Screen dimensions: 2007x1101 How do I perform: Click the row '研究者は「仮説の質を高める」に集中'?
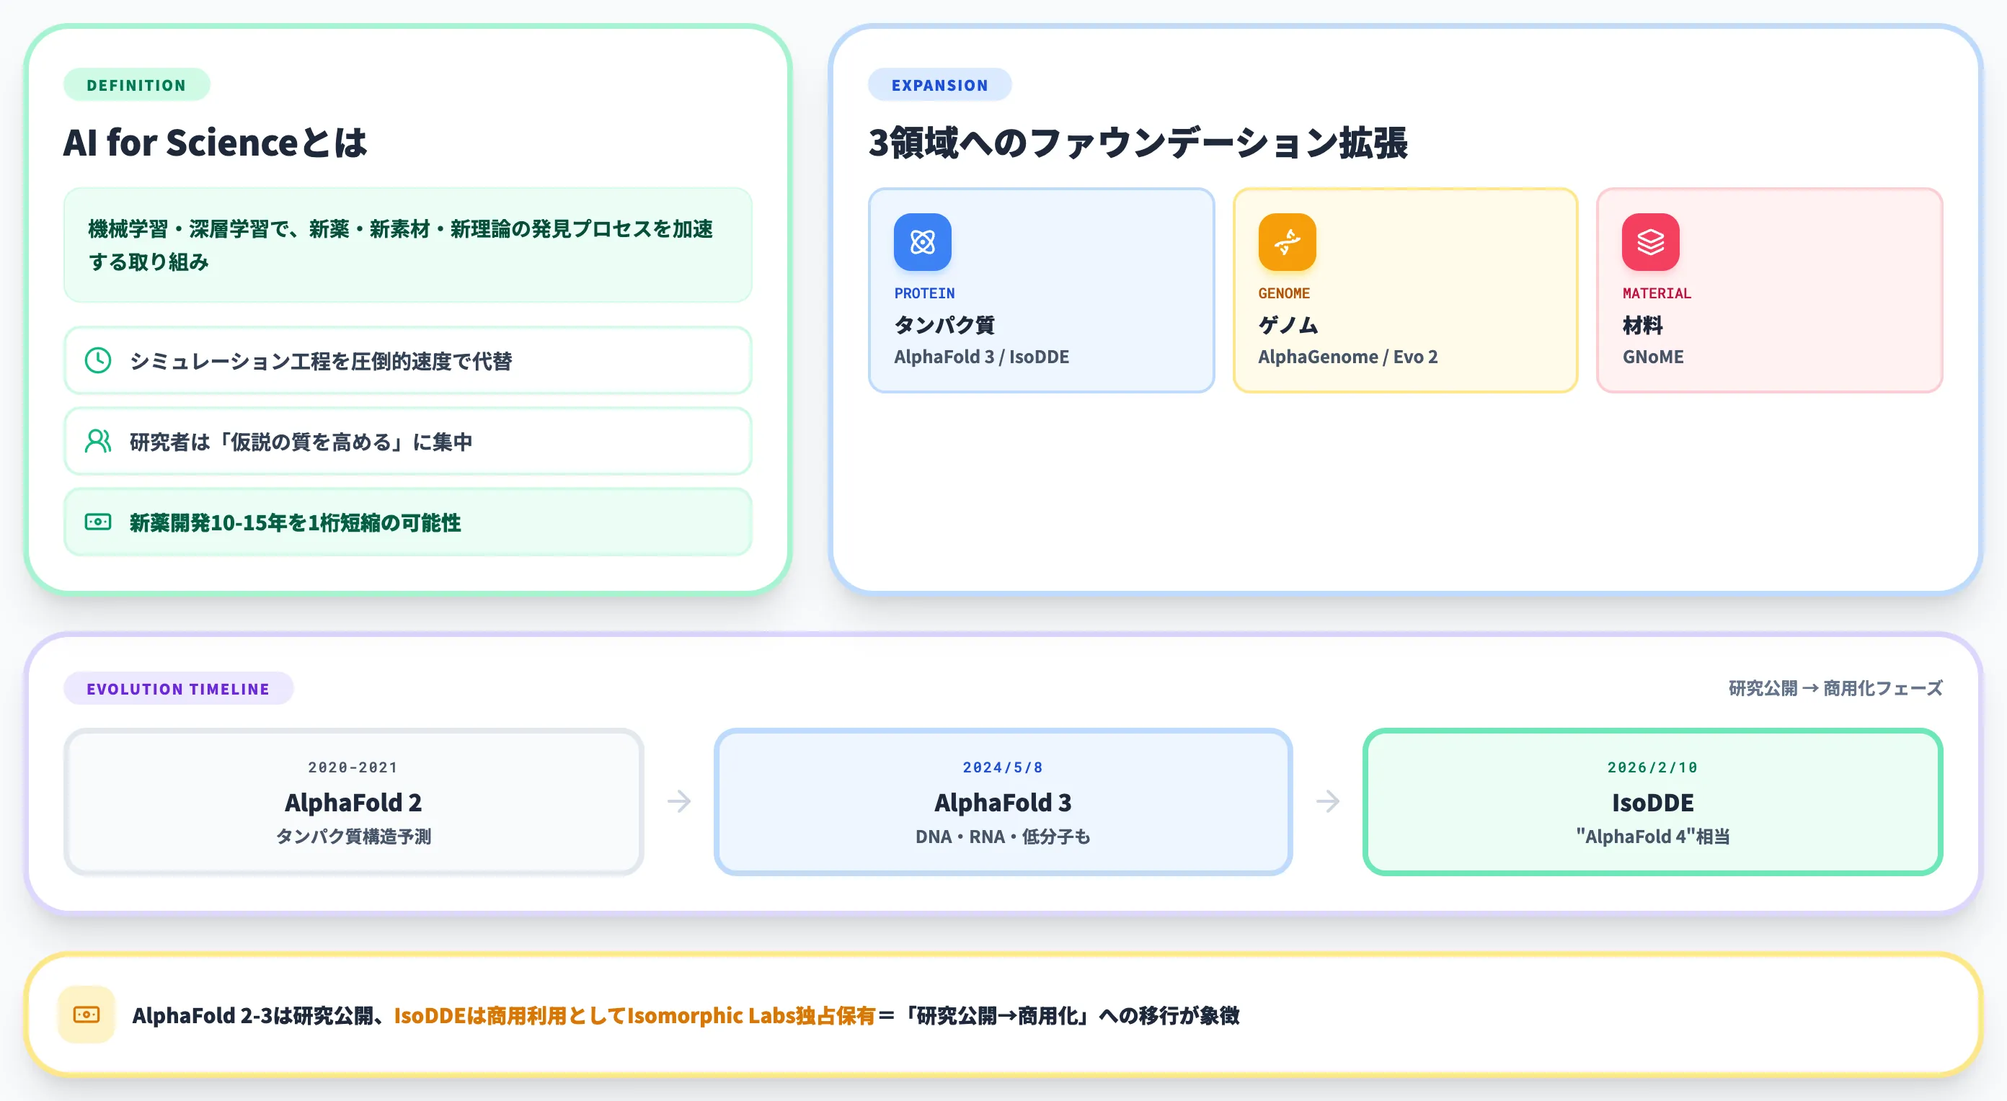tap(407, 442)
